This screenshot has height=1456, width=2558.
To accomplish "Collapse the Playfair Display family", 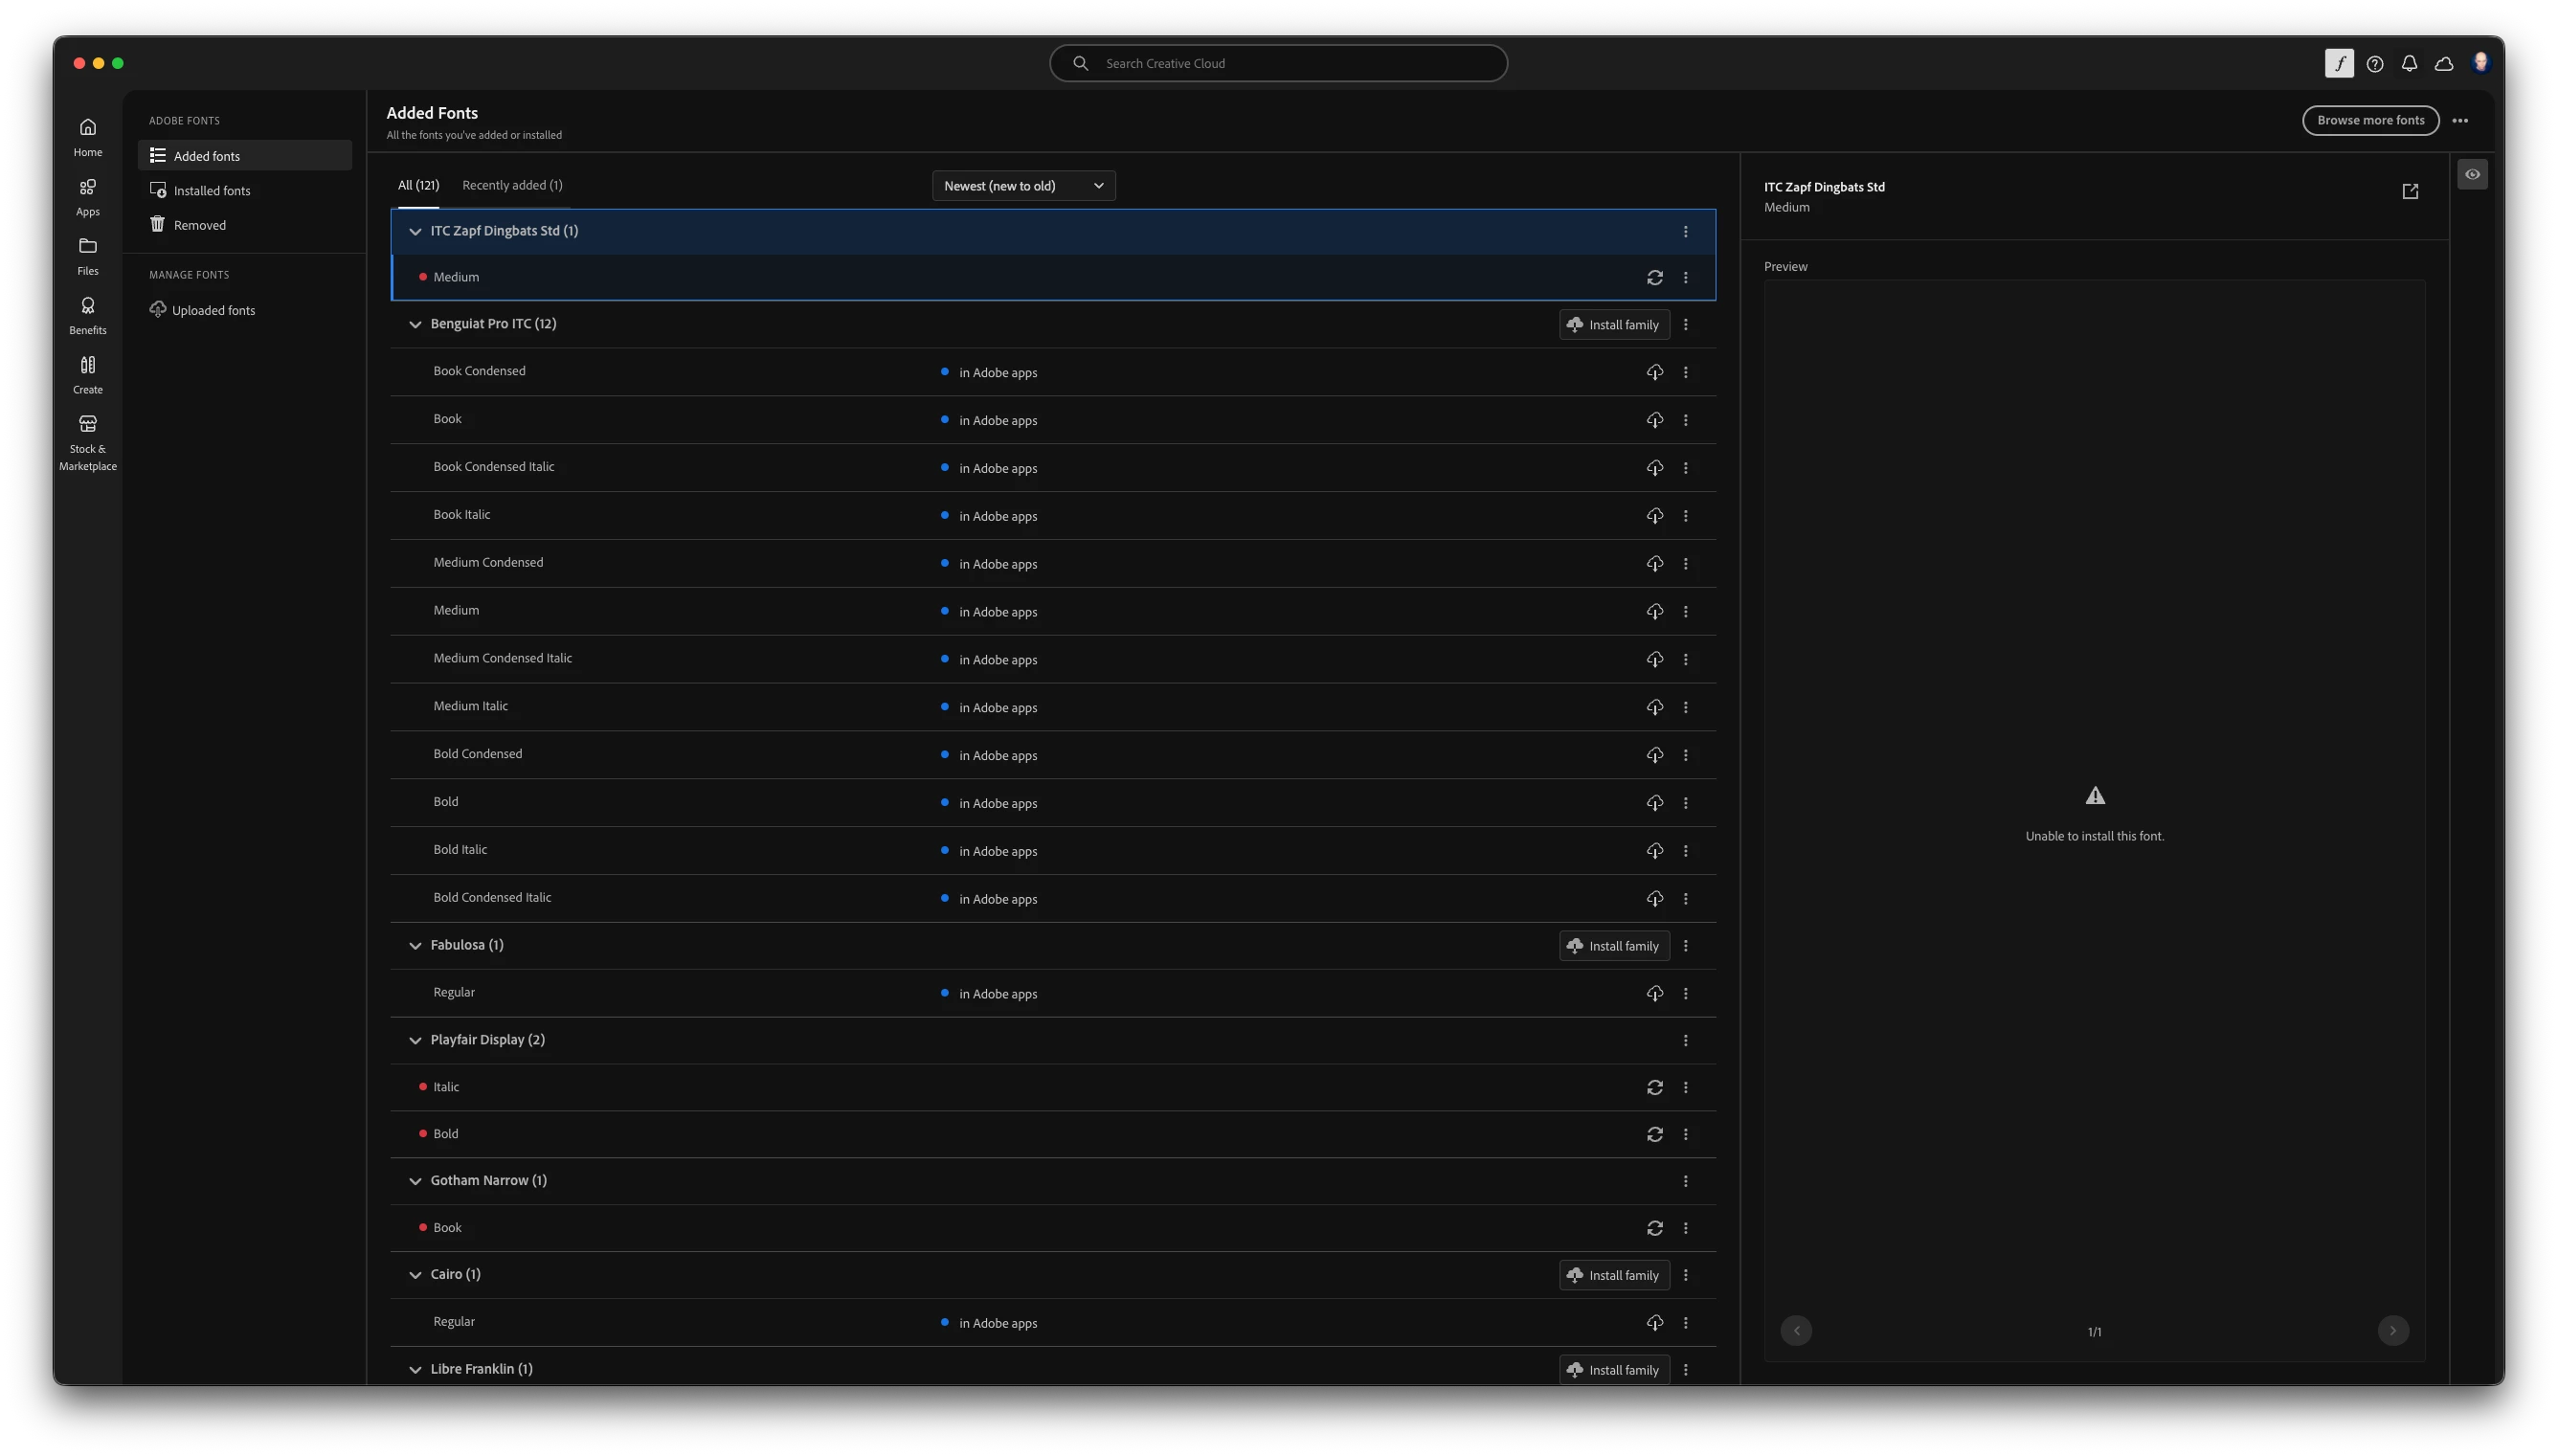I will tap(415, 1041).
